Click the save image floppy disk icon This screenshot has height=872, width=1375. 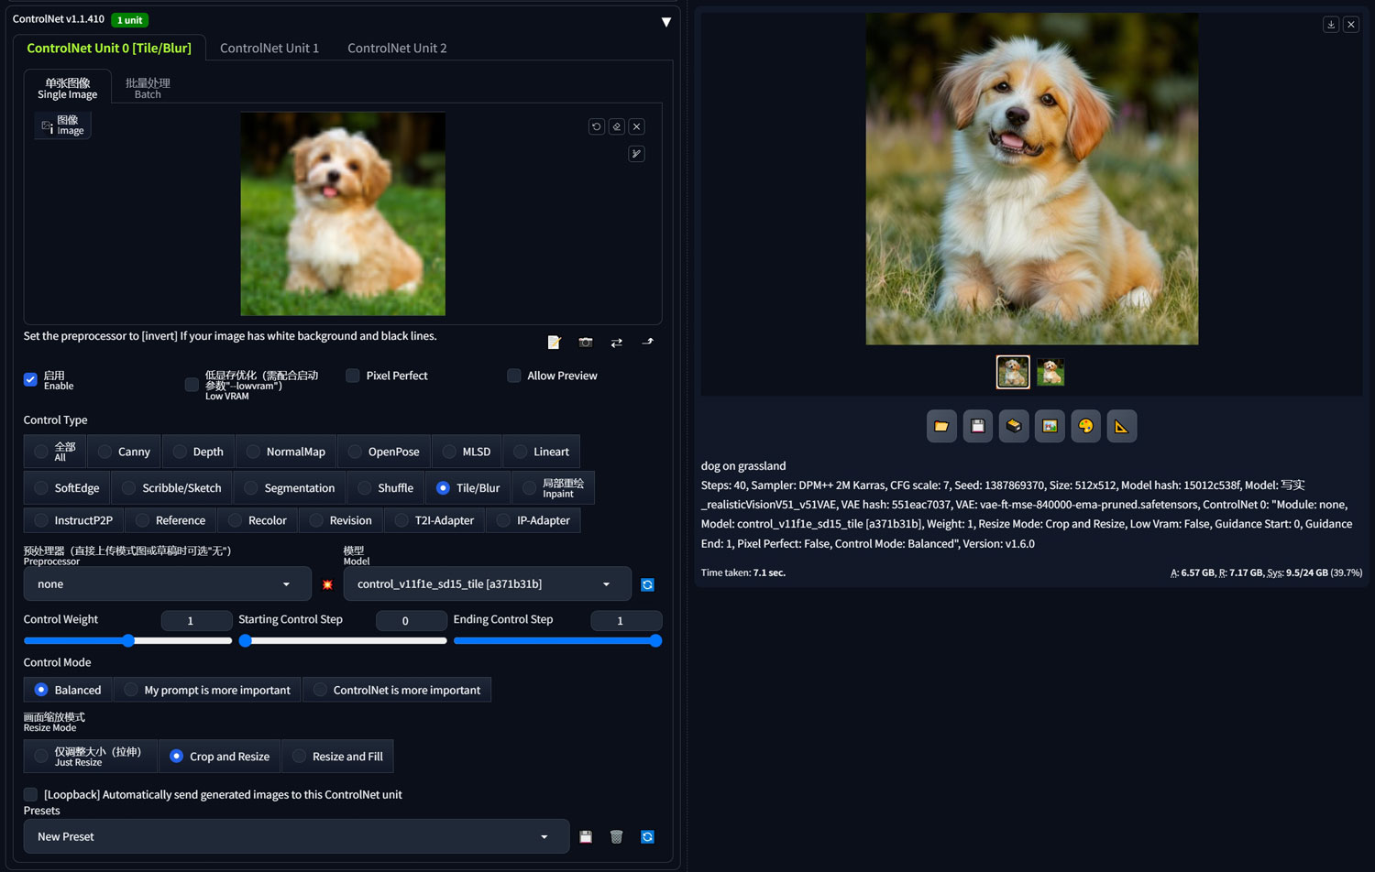(977, 426)
